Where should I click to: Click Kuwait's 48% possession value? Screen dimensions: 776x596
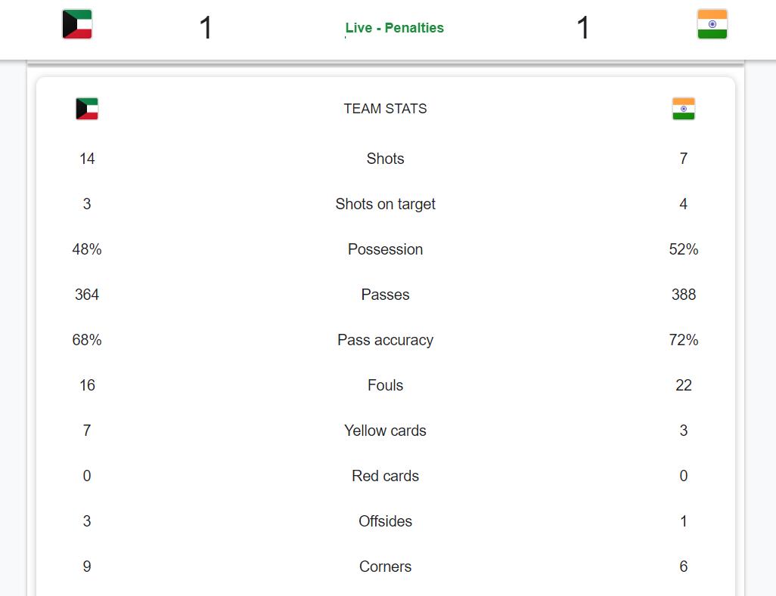87,249
